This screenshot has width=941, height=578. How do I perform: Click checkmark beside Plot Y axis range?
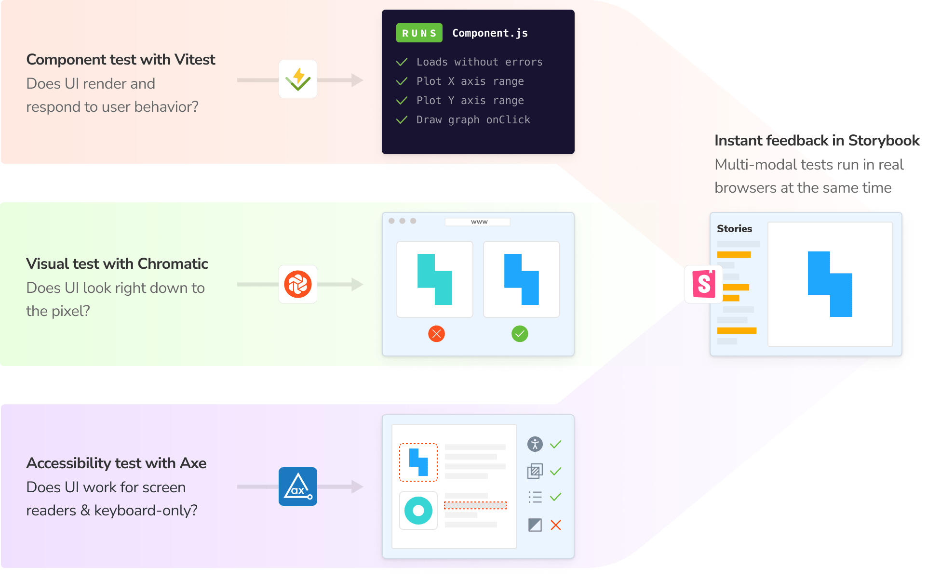pyautogui.click(x=402, y=100)
